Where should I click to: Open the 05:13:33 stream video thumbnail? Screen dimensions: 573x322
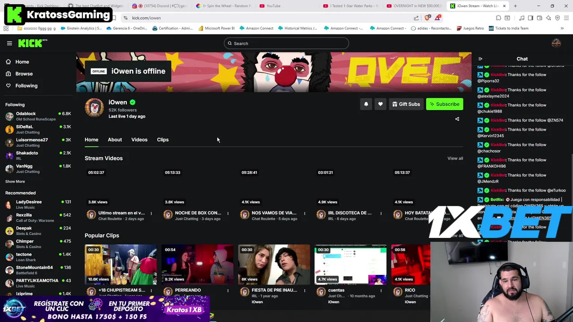click(x=197, y=187)
